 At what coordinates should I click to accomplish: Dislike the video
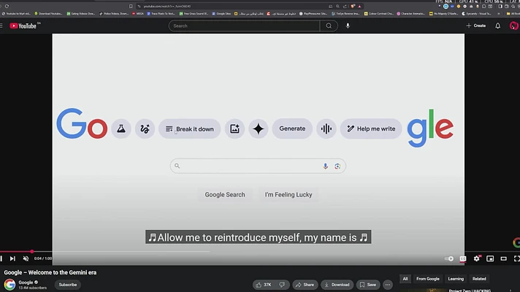coord(282,285)
